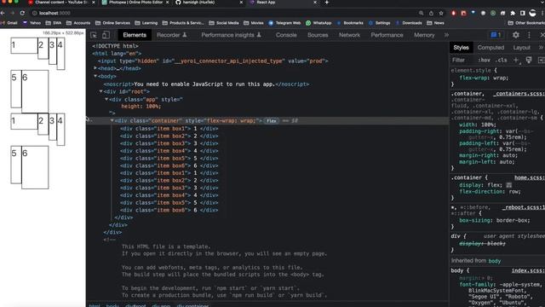
Task: Click the box-sizing: border-box declaration
Action: point(495,220)
